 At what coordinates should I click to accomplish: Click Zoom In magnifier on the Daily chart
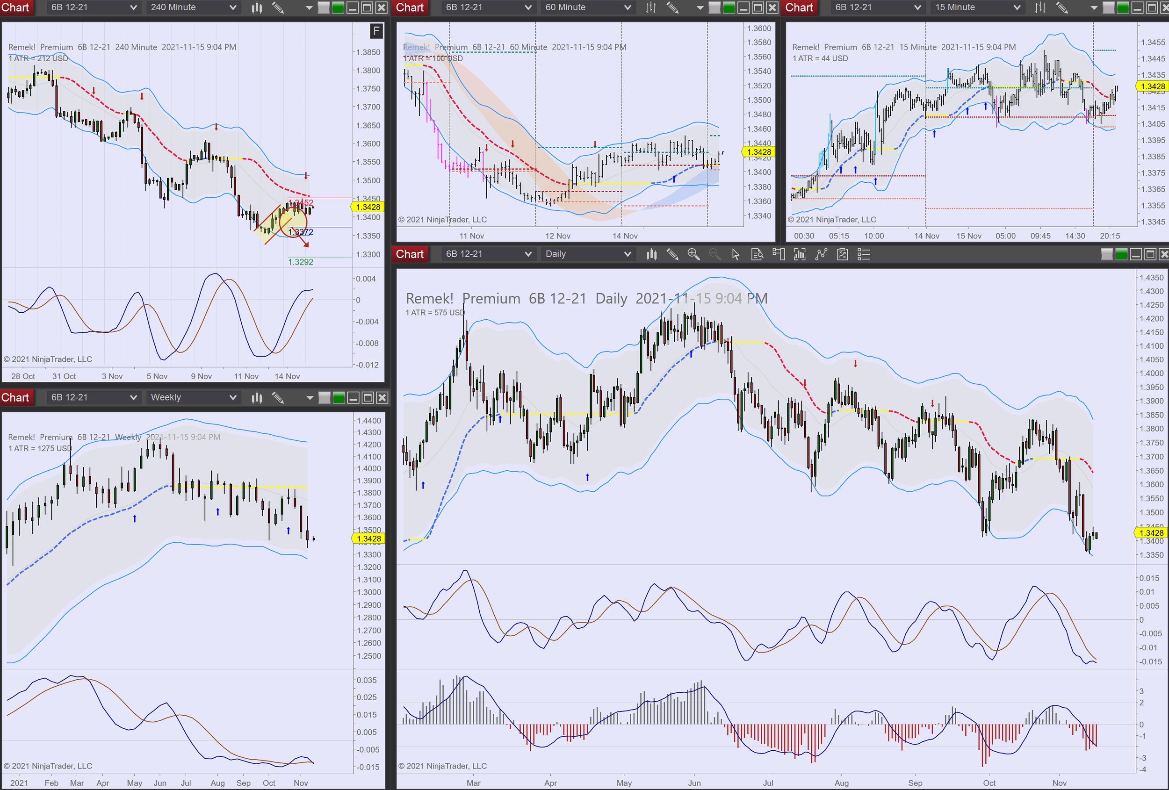(693, 254)
